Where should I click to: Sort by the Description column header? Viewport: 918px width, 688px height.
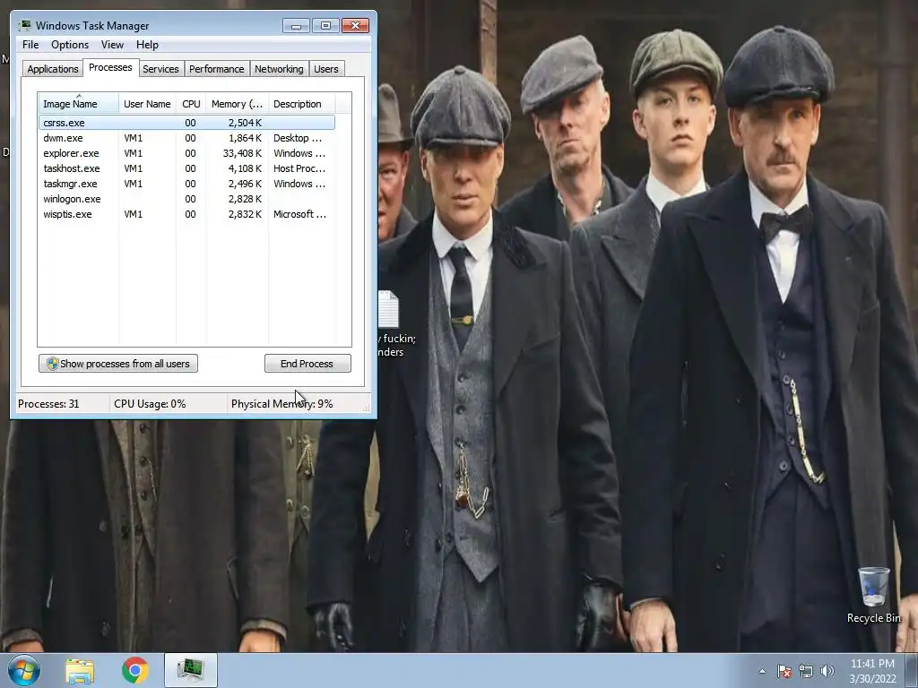pos(301,104)
